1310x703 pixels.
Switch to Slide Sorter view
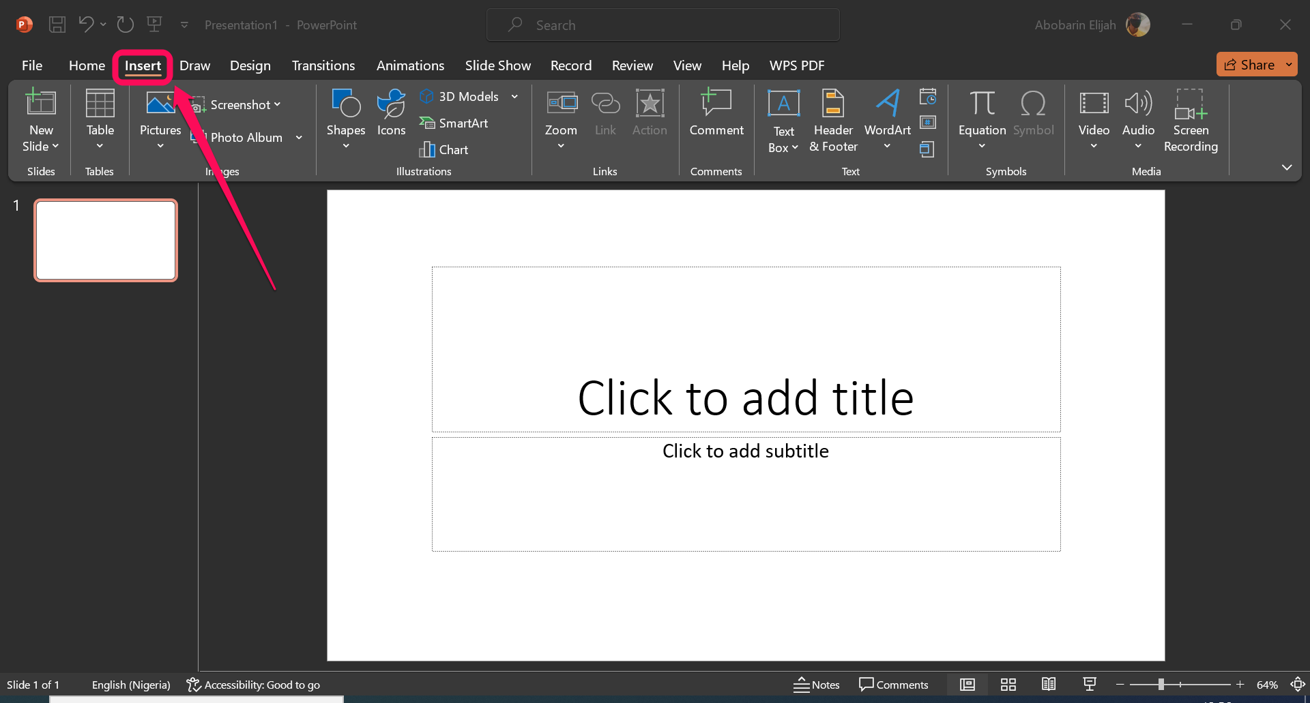(1008, 685)
